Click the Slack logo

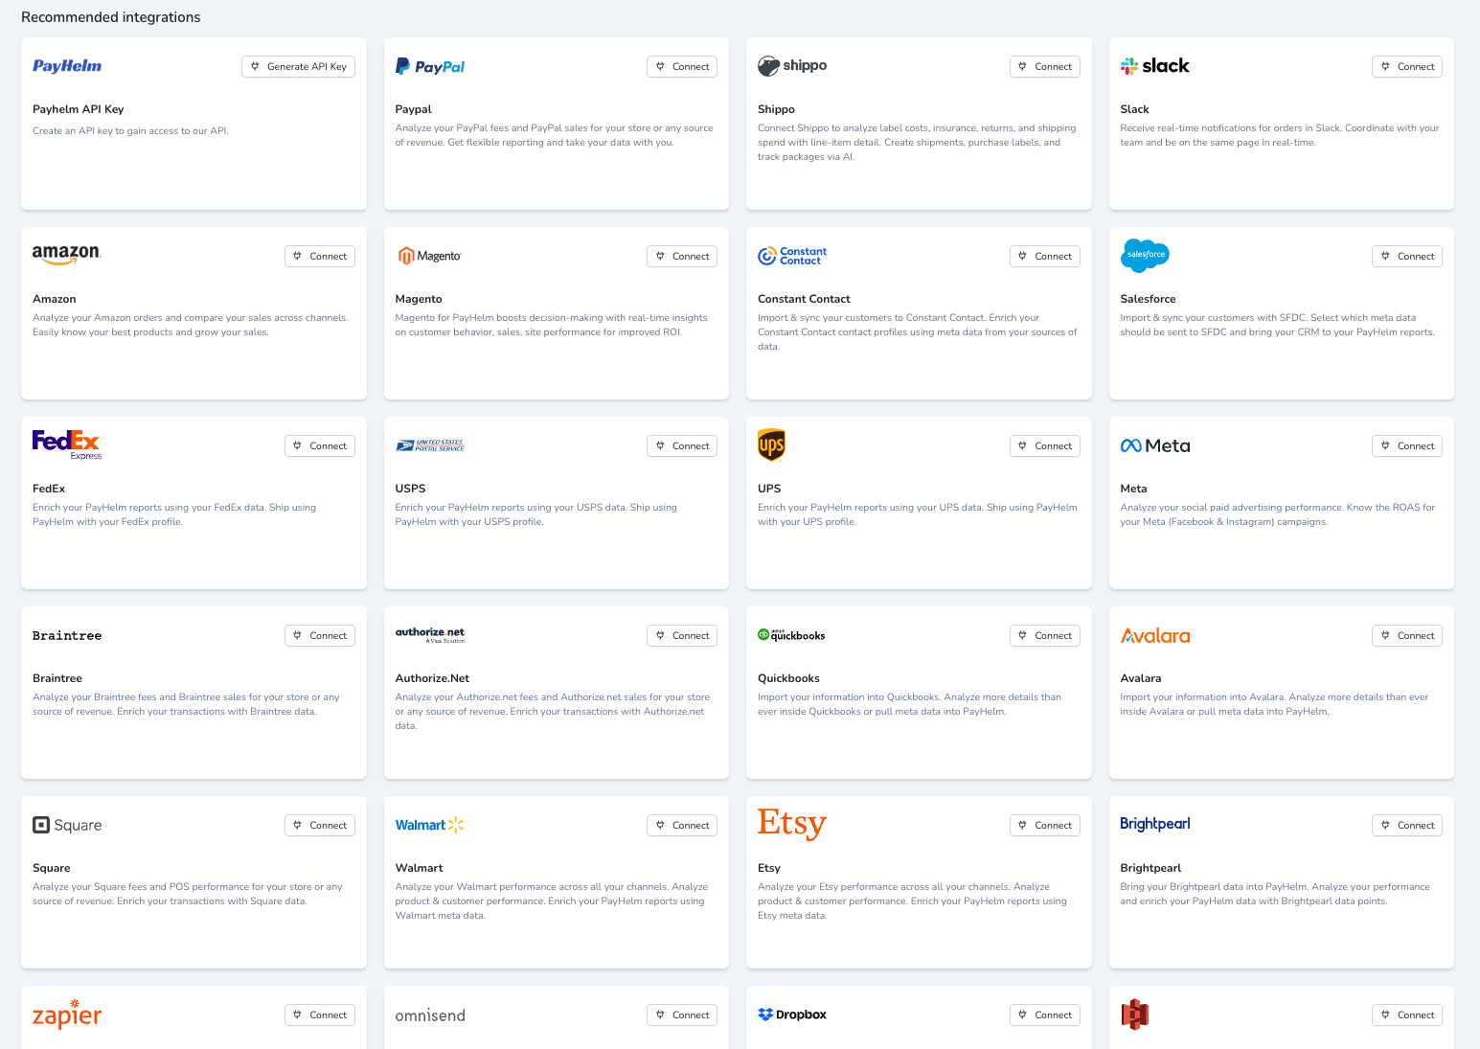tap(1155, 66)
